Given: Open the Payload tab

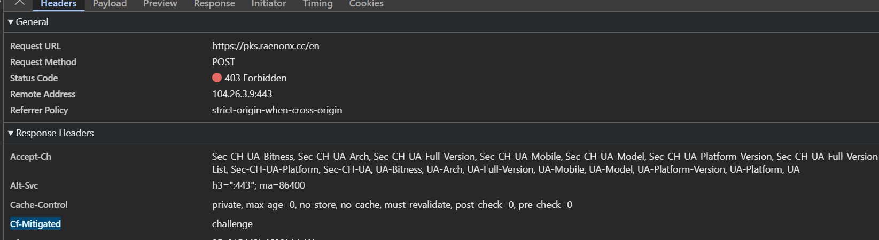Looking at the screenshot, I should tap(110, 4).
